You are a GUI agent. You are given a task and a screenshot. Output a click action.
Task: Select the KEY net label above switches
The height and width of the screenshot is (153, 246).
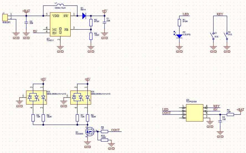coord(220,14)
